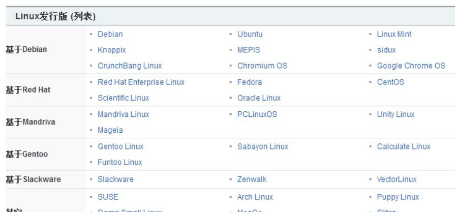The height and width of the screenshot is (212, 455).
Task: Open the Mandriva Linux link
Action: (x=123, y=114)
